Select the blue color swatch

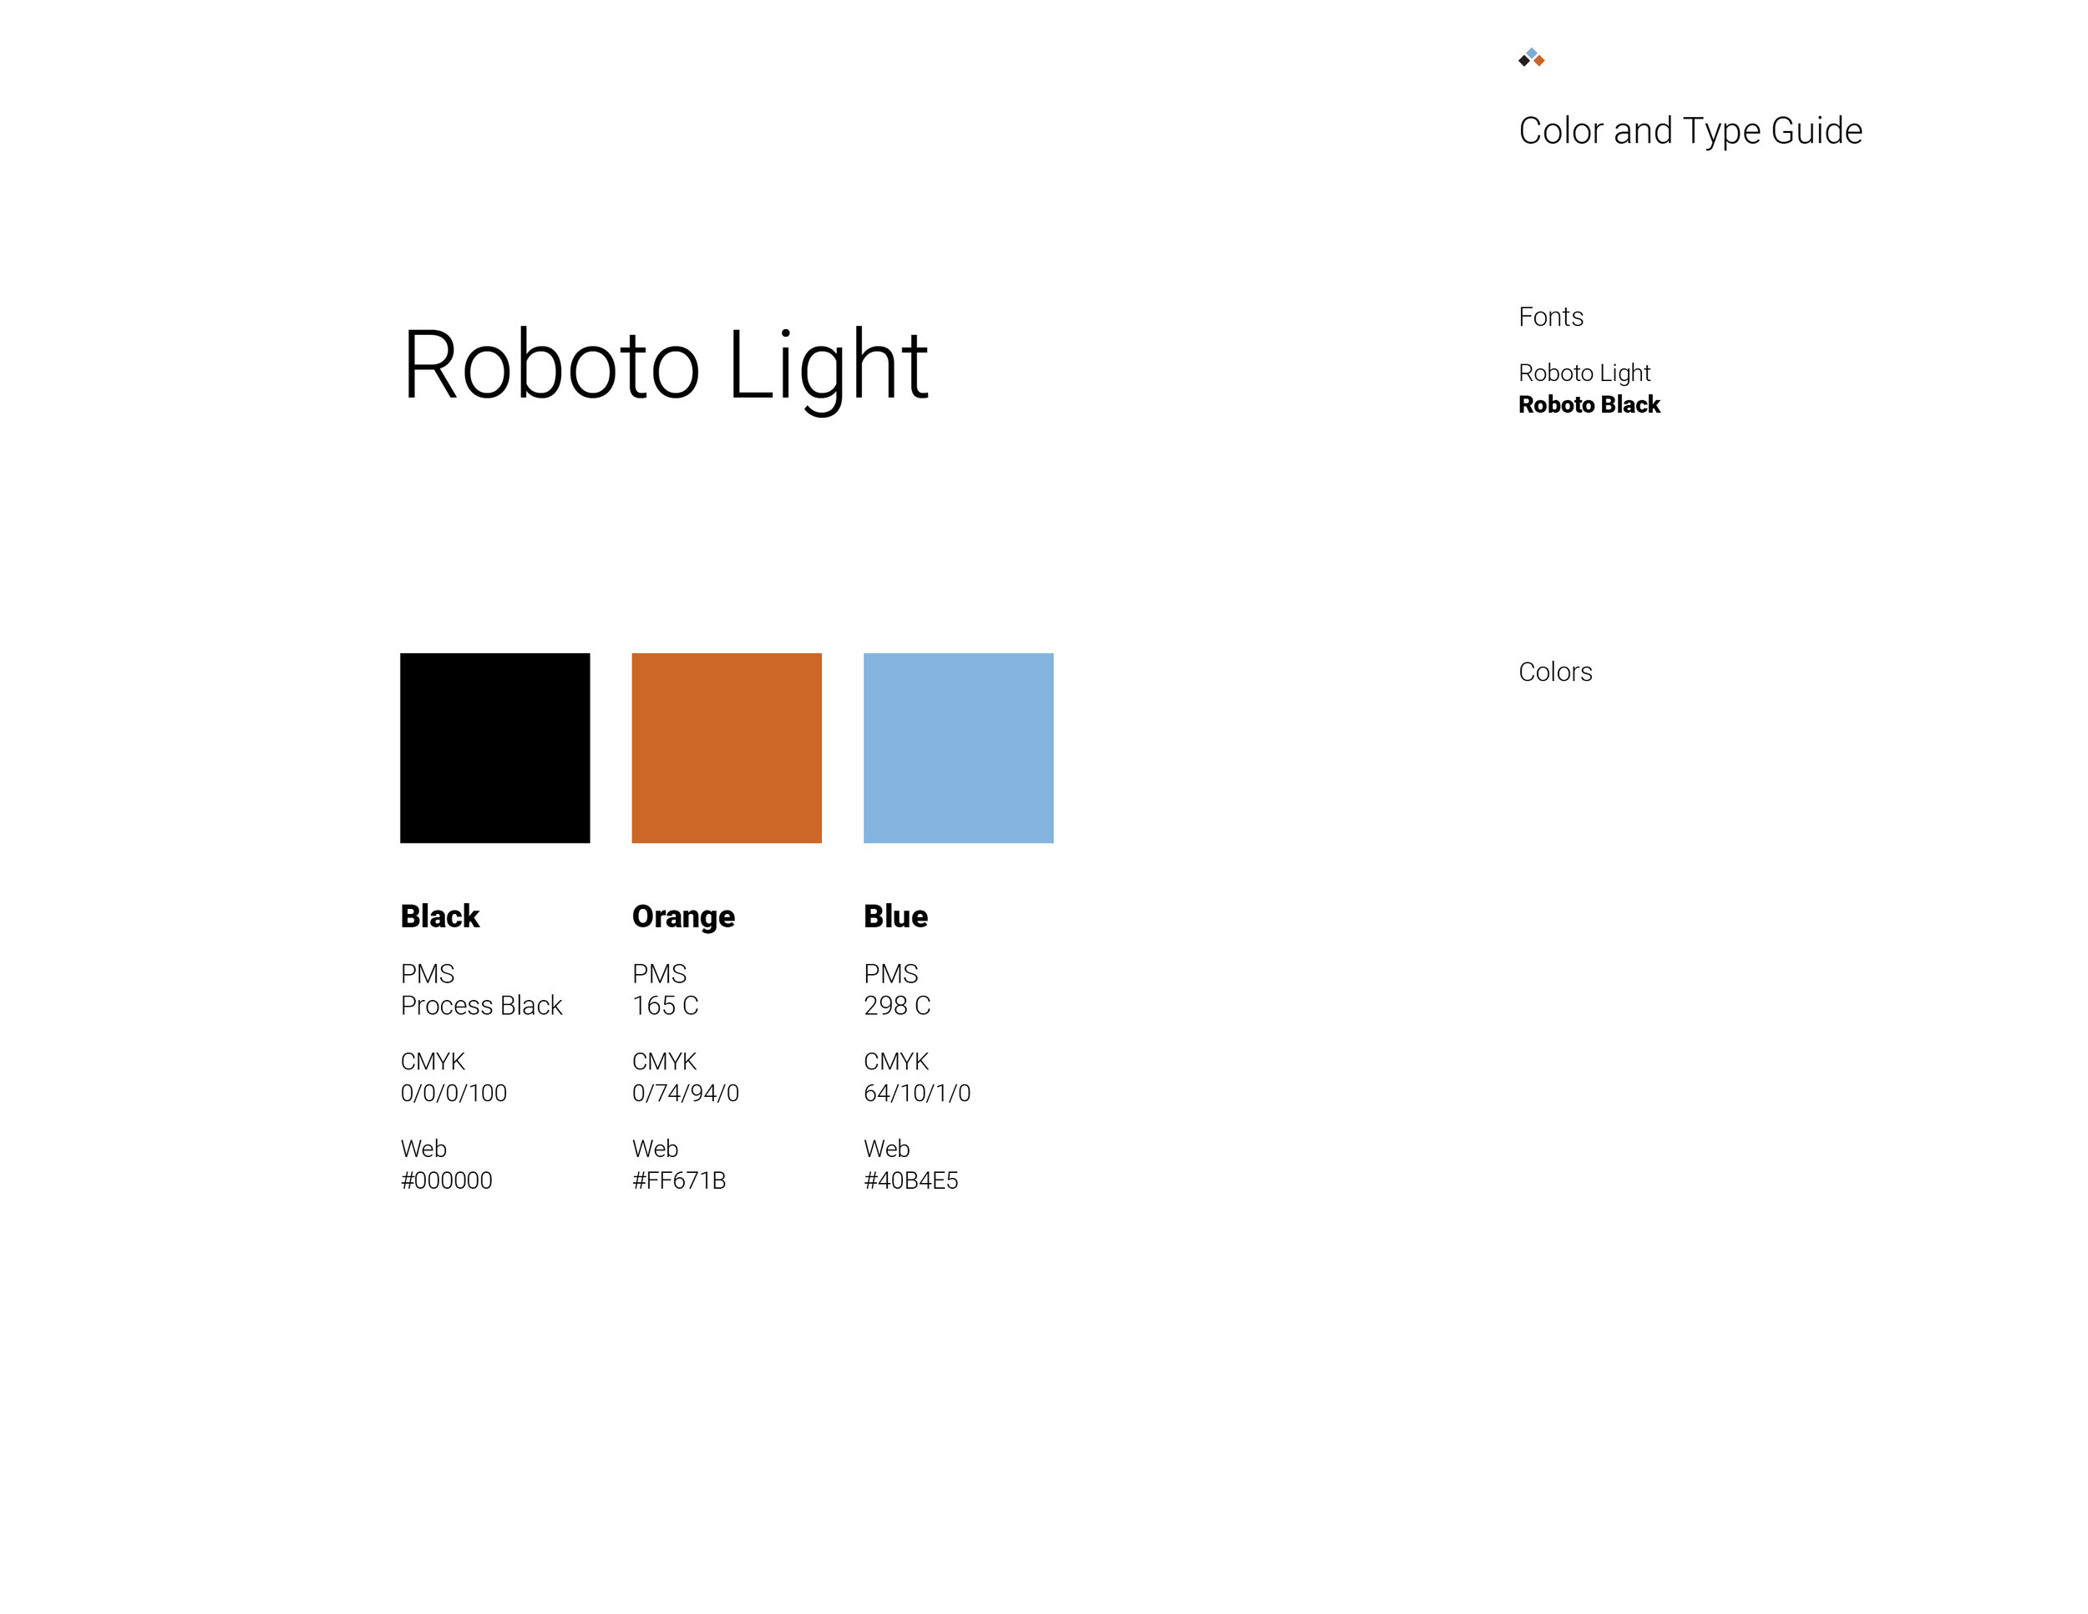tap(958, 748)
